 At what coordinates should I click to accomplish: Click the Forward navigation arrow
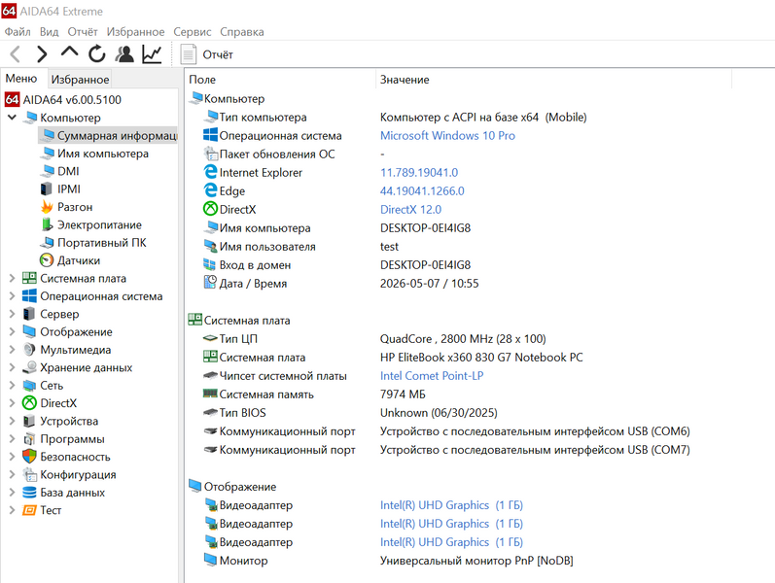[43, 53]
